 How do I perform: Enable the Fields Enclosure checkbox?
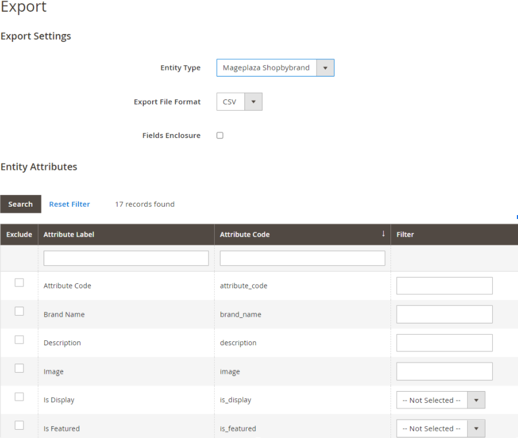click(220, 135)
